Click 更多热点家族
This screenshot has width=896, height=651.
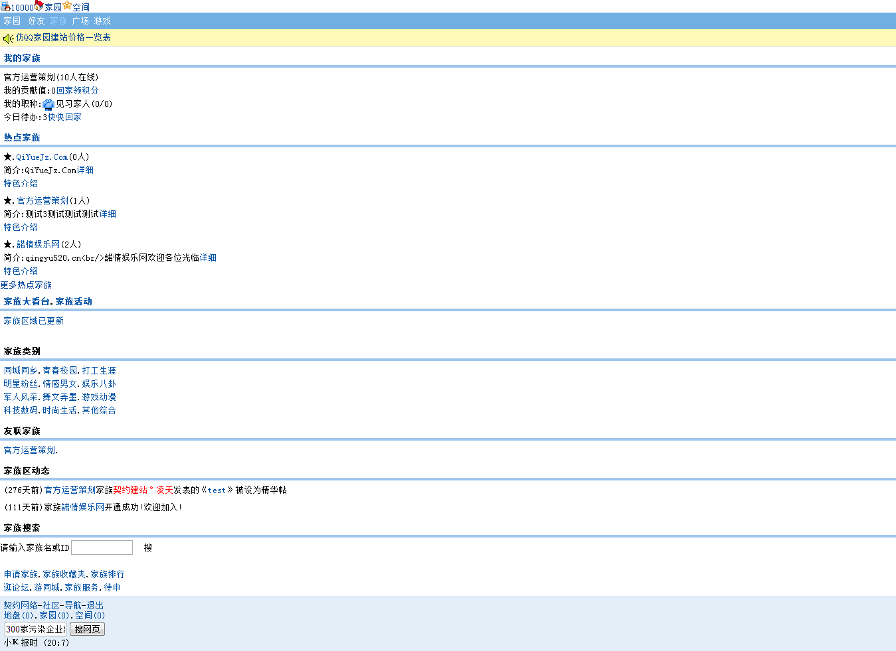pyautogui.click(x=26, y=285)
